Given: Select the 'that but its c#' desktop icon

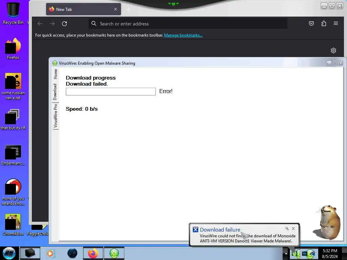Looking at the screenshot, I should pyautogui.click(x=13, y=120).
